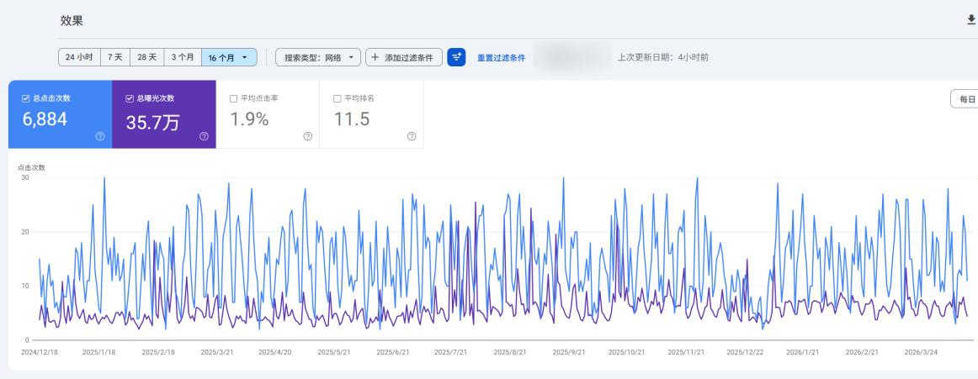Click the 2025/11/21 axis date label
Screen dimensions: 978x379
tap(686, 351)
